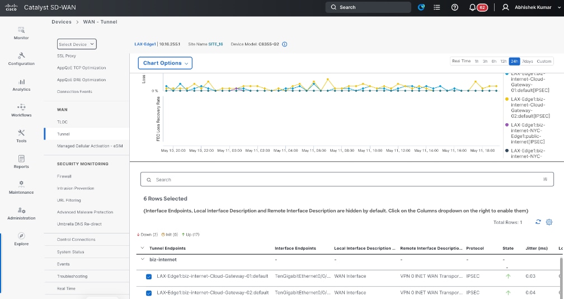Select the 3h time range
This screenshot has width=564, height=299.
click(x=485, y=61)
